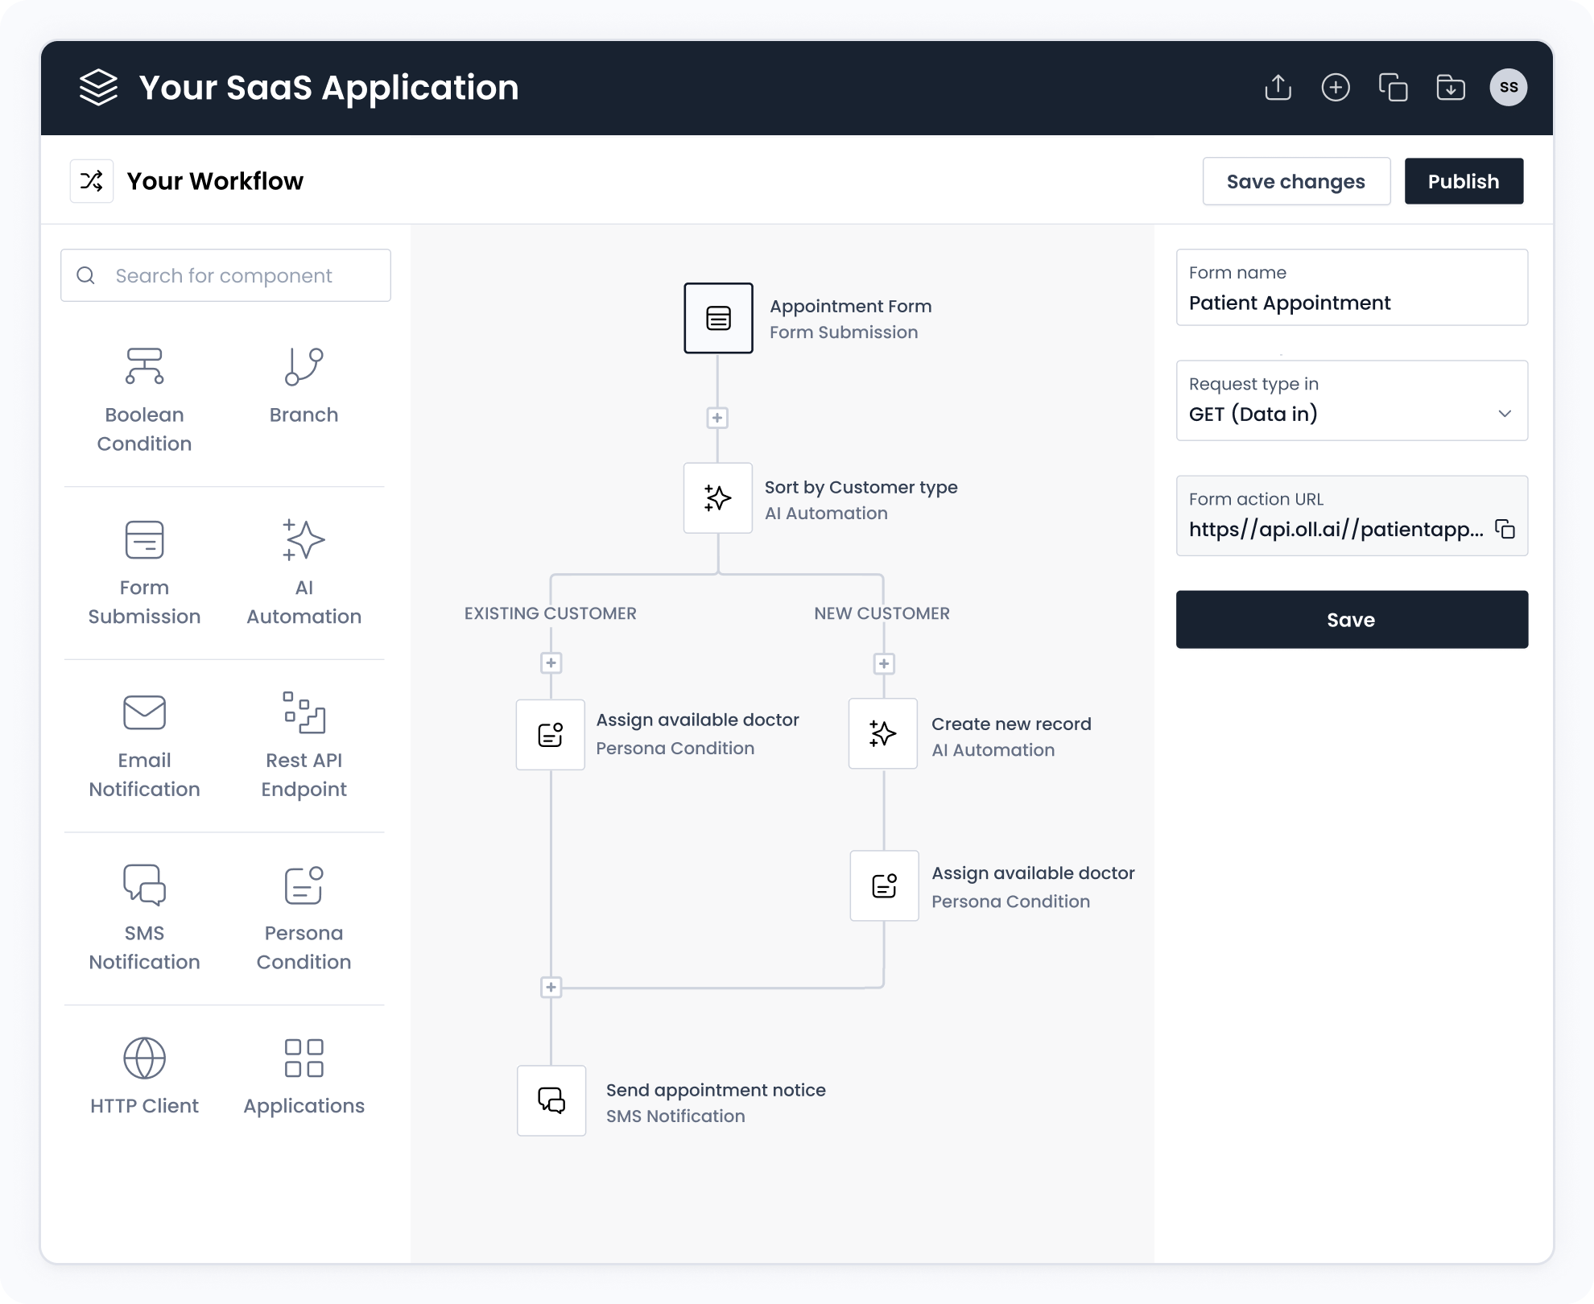Viewport: 1594px width, 1304px height.
Task: Focus the Search for component field
Action: coord(225,275)
